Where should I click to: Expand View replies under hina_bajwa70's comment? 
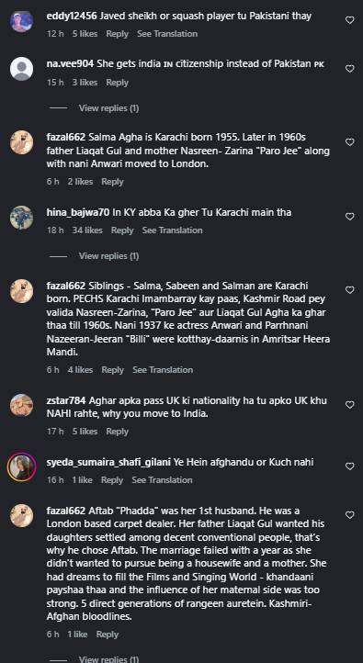[x=108, y=256]
